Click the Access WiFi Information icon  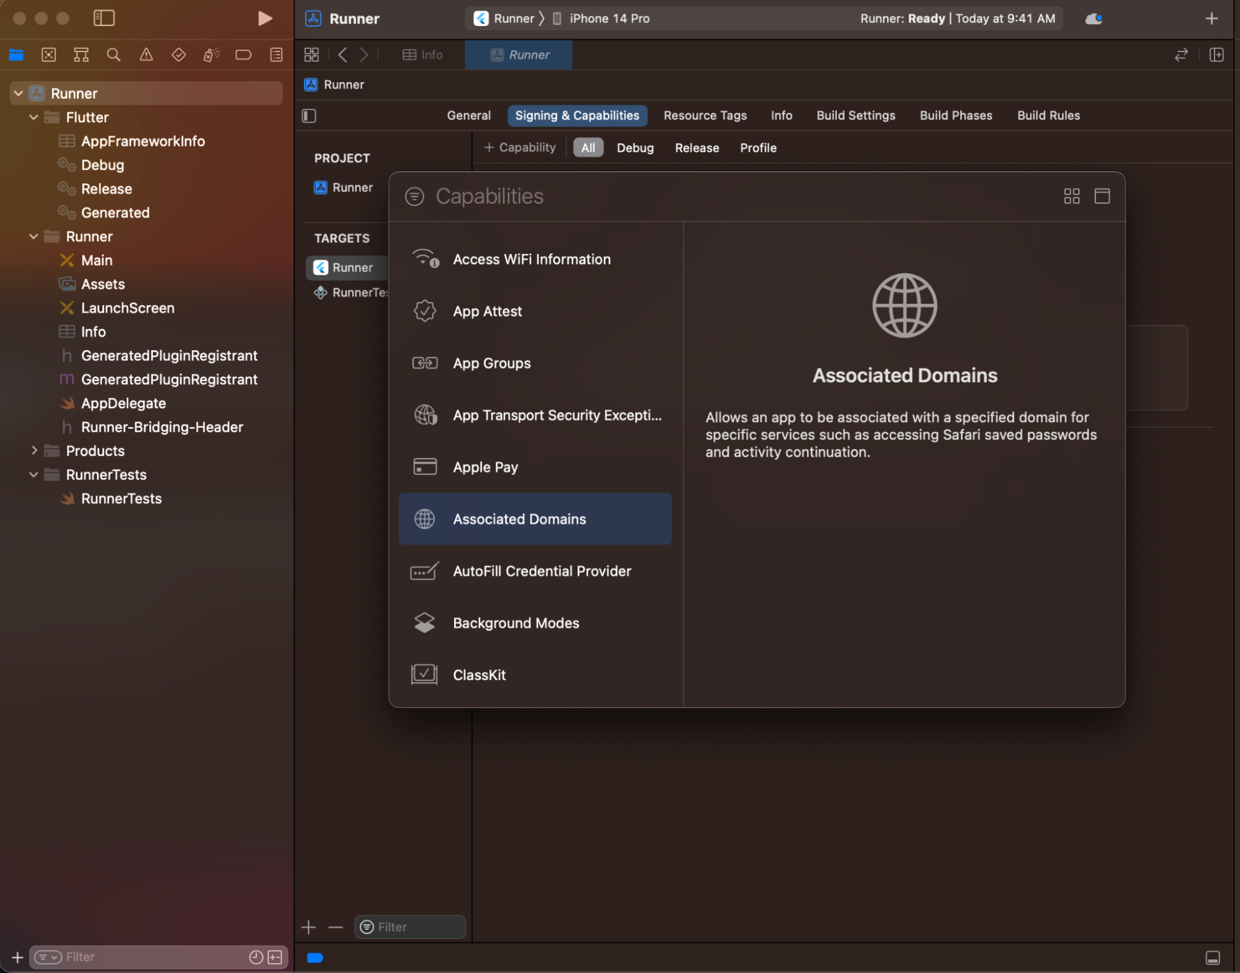tap(424, 258)
